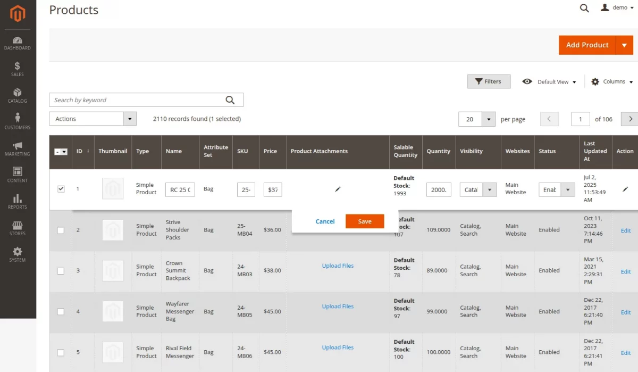Click pencil icon in Product Attachments column
Screen dimensions: 638x372
(x=338, y=189)
